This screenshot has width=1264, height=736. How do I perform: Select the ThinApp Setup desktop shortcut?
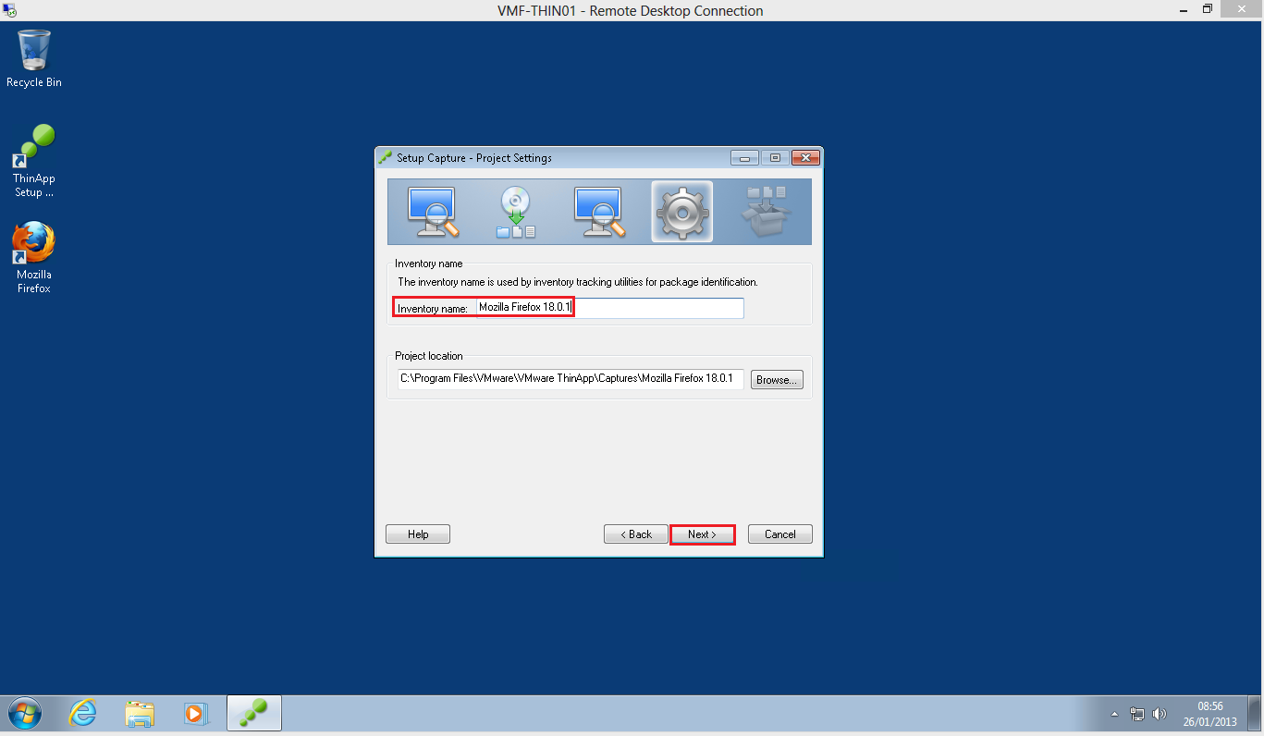[x=34, y=161]
